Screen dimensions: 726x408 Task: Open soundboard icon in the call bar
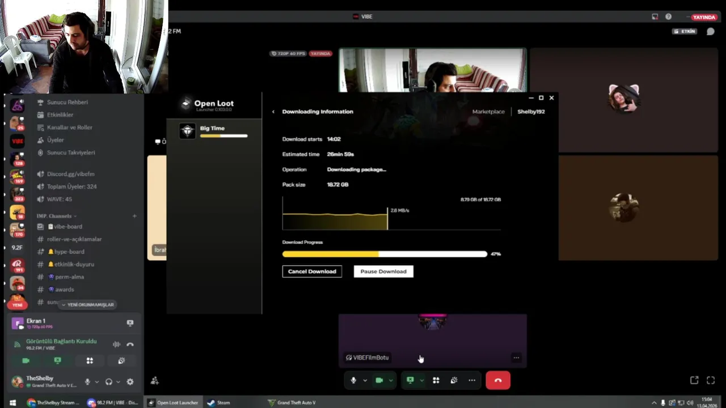point(454,380)
